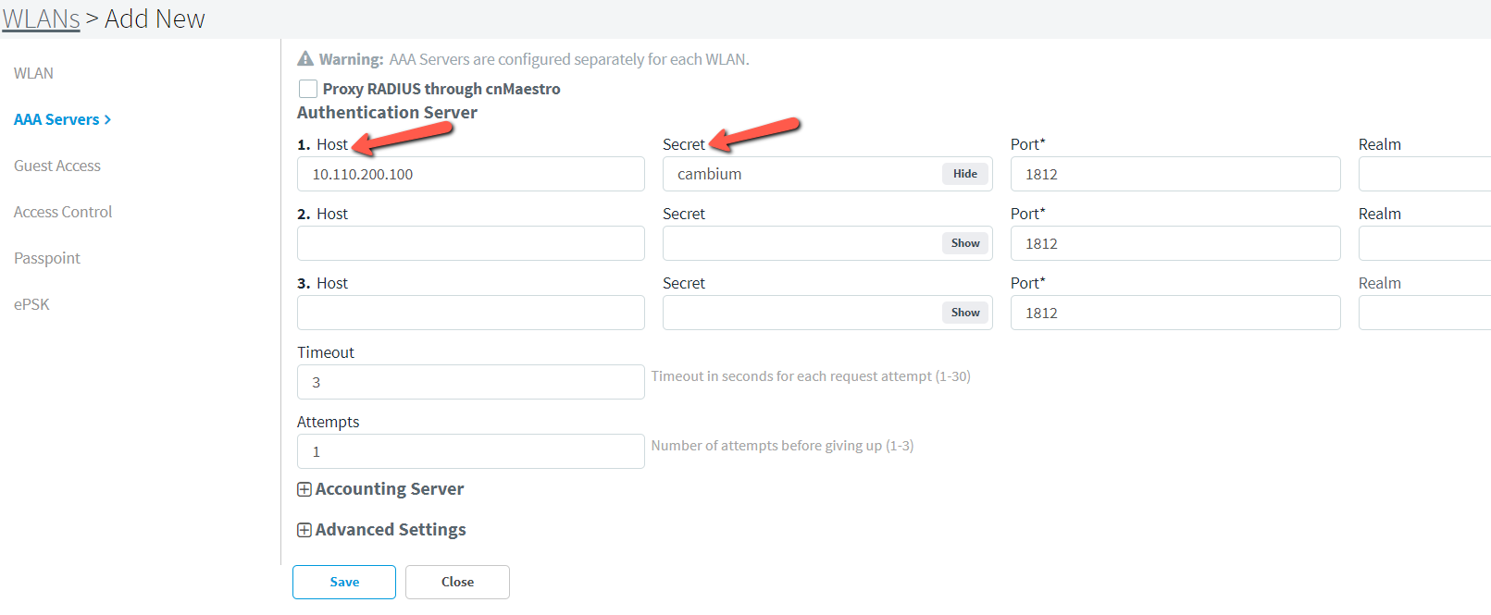Open the Guest Access section

[56, 165]
